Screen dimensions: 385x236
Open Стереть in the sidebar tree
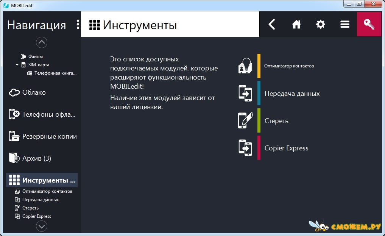click(x=30, y=208)
